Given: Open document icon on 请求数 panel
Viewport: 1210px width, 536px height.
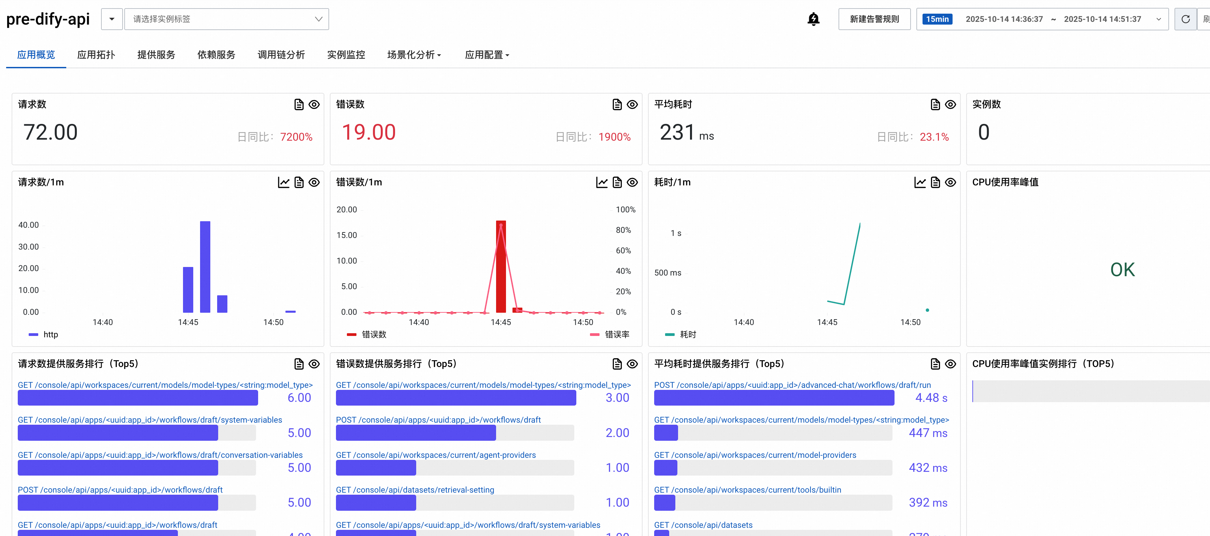Looking at the screenshot, I should point(299,104).
